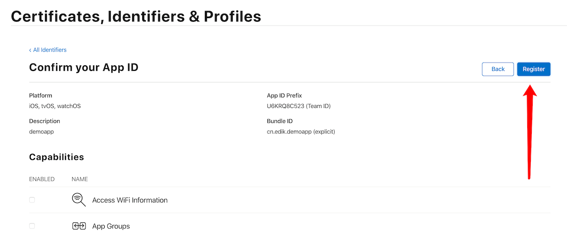
Task: Click the NAME column header
Action: click(x=80, y=179)
